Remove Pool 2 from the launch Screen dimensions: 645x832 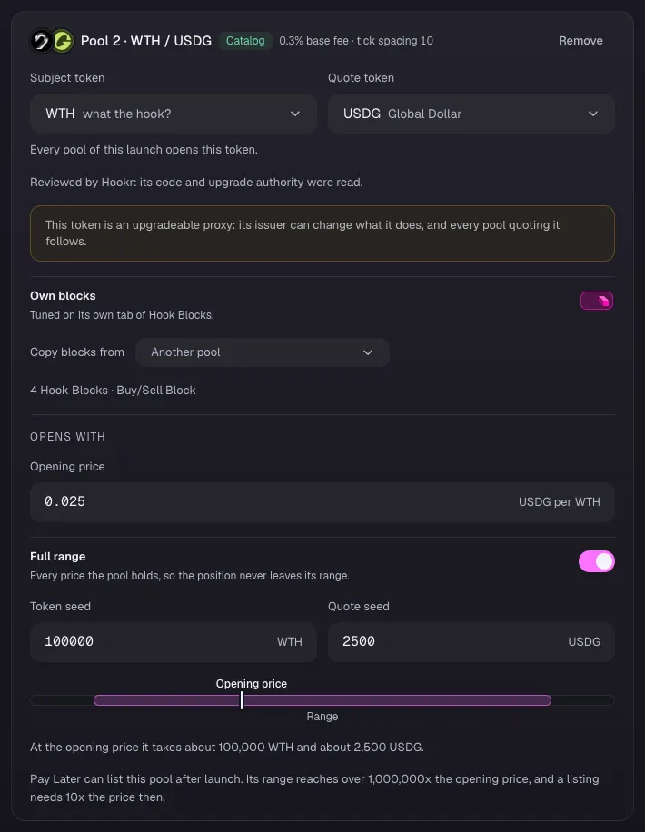(580, 41)
